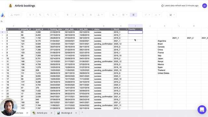This screenshot has width=208, height=117.
Task: Click the Thailand cell
Action: 164,70
